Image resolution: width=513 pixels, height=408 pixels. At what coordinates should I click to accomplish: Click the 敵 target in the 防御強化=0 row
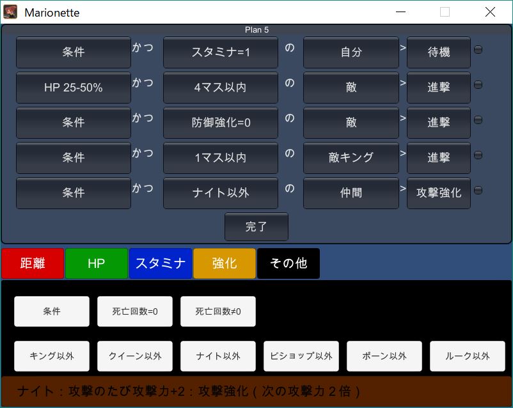pos(351,123)
